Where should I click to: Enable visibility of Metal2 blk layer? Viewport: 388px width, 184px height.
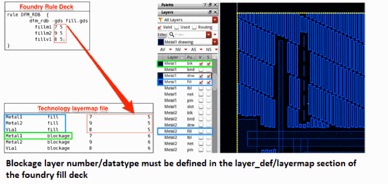201,113
